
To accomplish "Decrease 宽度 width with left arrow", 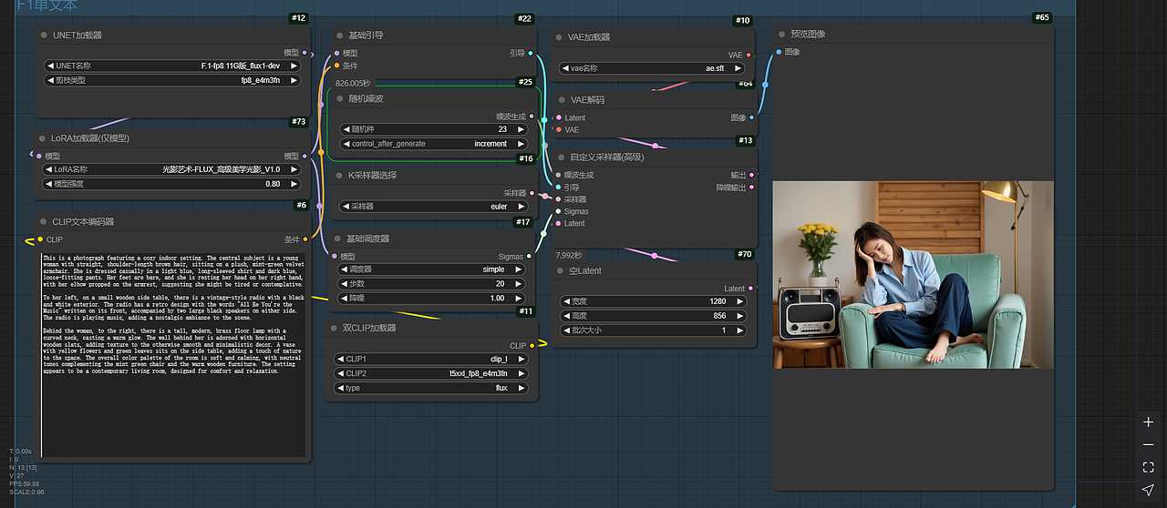I will pos(566,301).
